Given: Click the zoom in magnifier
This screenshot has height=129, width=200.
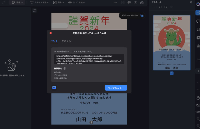Looking at the screenshot, I should [x=198, y=119].
